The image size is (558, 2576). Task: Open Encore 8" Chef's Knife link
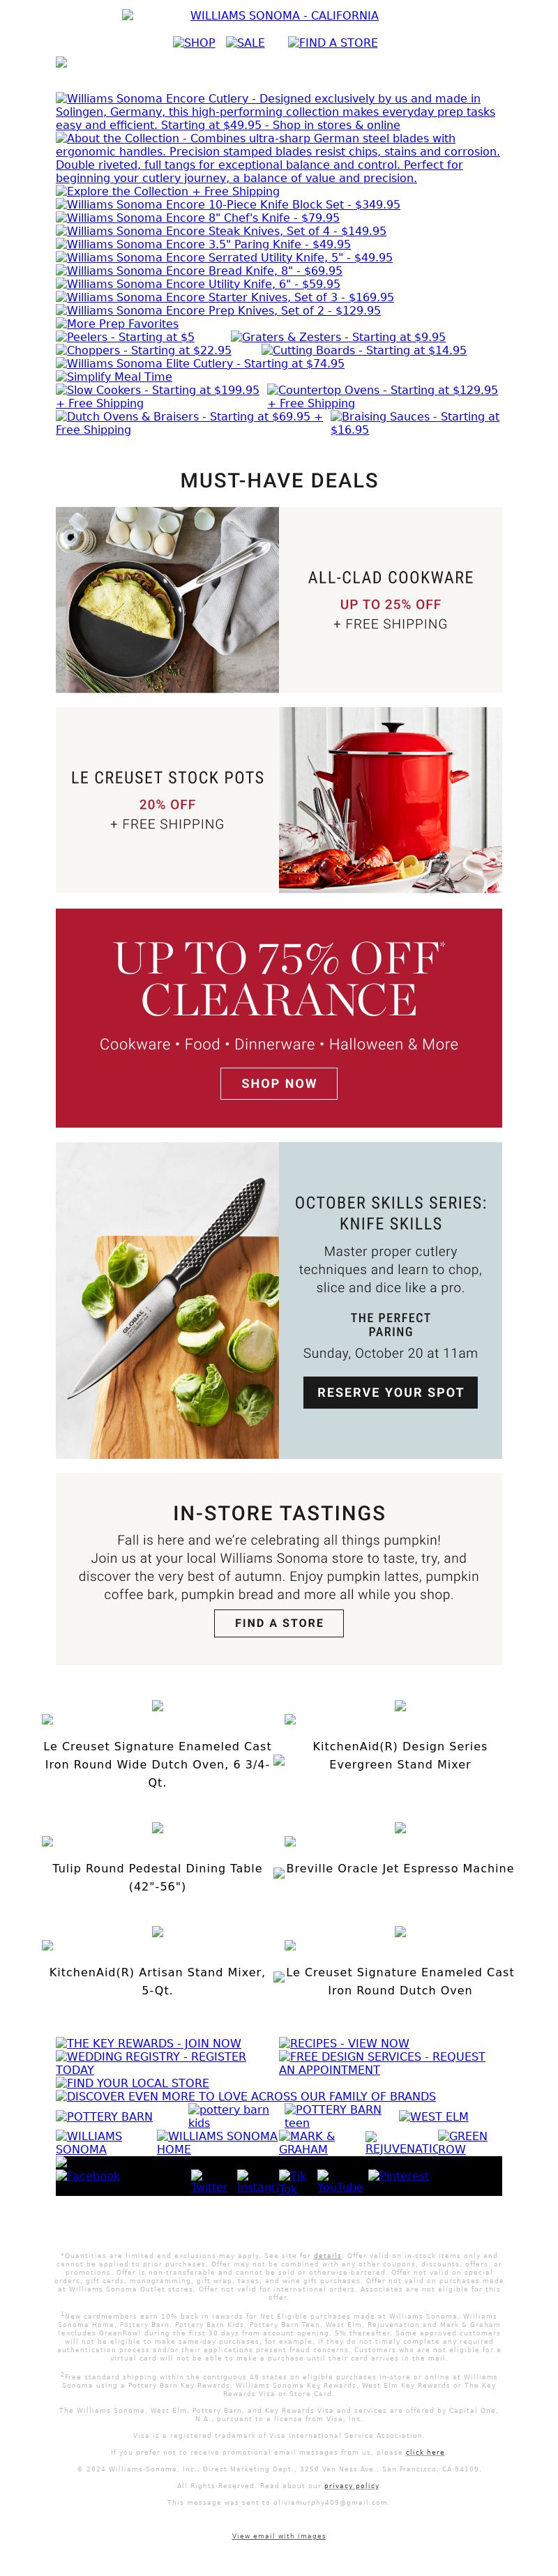click(198, 218)
